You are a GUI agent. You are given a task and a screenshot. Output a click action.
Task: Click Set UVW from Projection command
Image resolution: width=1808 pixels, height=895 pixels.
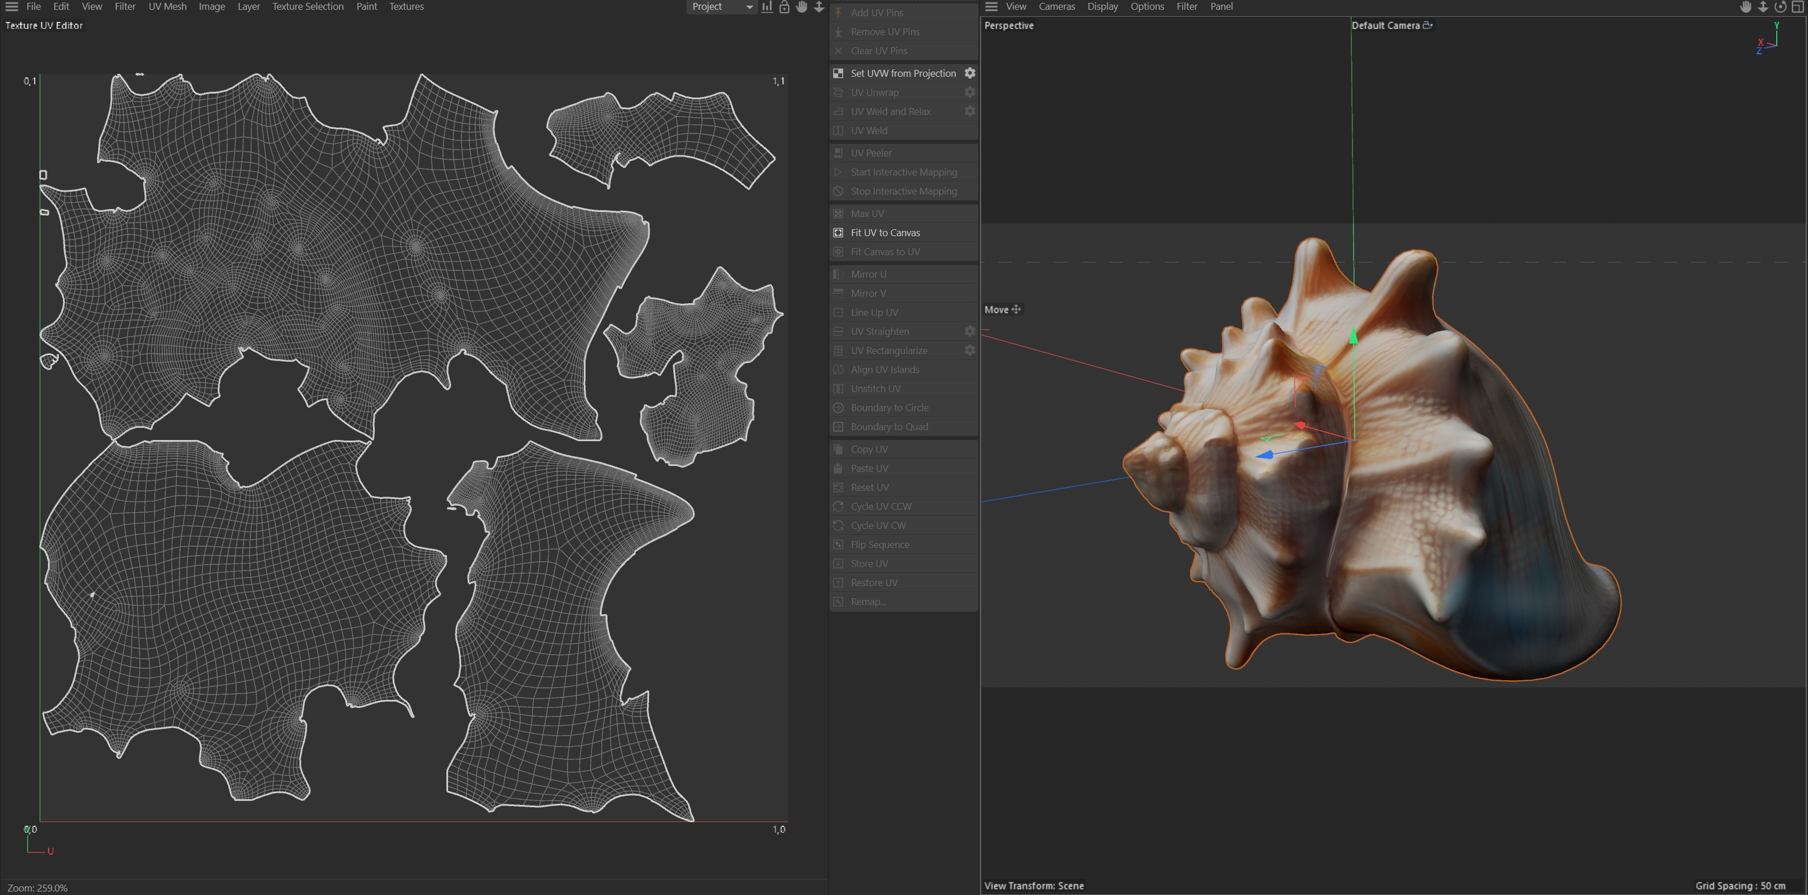[903, 73]
